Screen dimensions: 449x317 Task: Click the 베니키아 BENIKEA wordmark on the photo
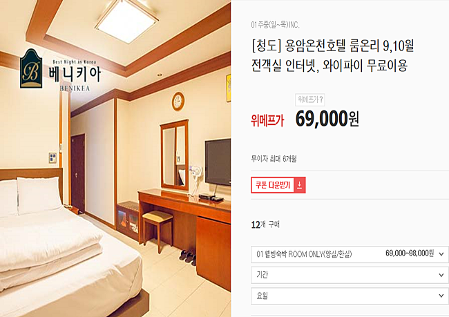pos(75,75)
